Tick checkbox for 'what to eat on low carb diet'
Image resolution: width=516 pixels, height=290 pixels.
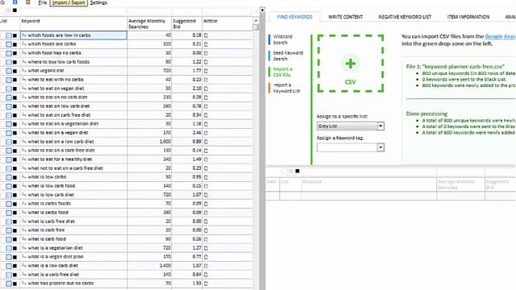click(9, 106)
